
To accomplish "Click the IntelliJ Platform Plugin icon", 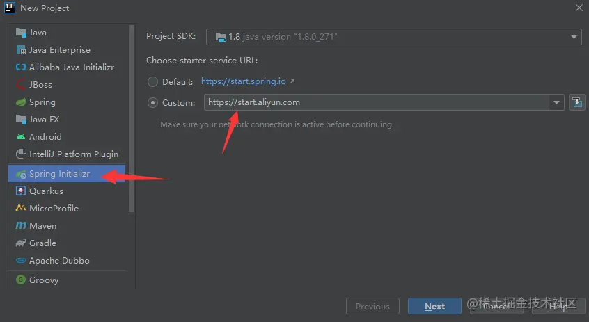I will tap(21, 154).
